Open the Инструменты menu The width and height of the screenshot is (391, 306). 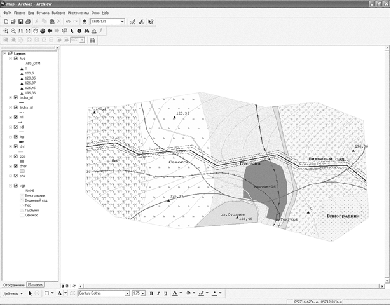click(x=78, y=13)
